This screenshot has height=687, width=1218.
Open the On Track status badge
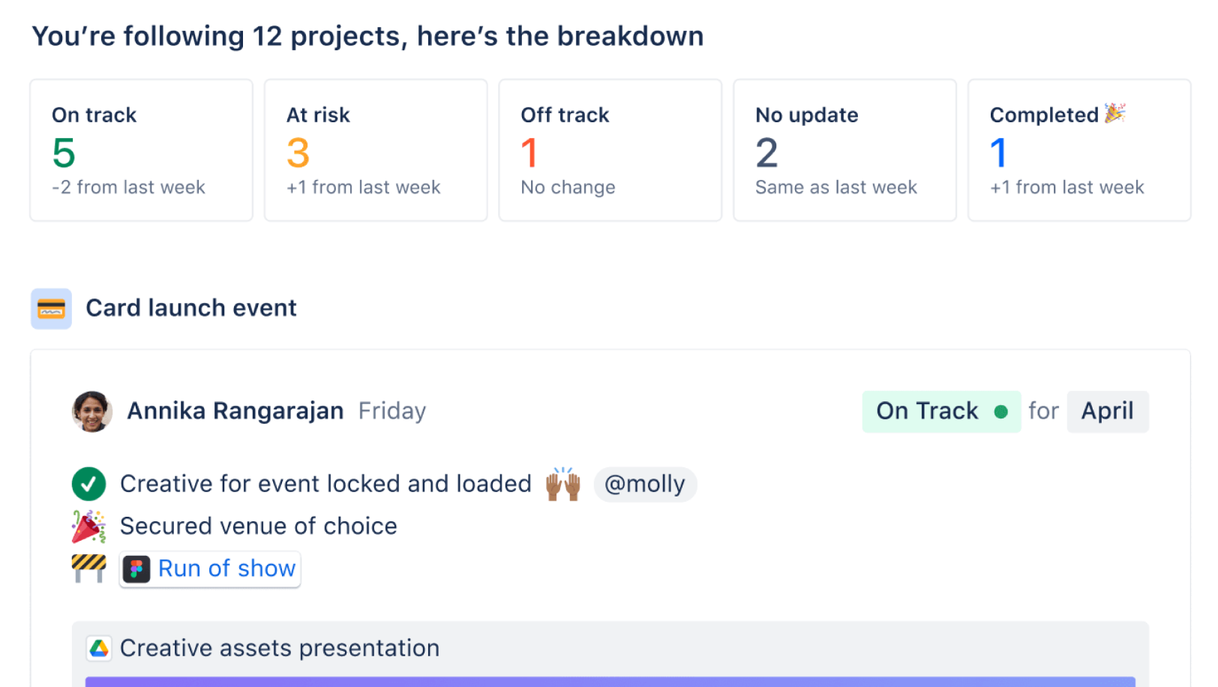940,411
